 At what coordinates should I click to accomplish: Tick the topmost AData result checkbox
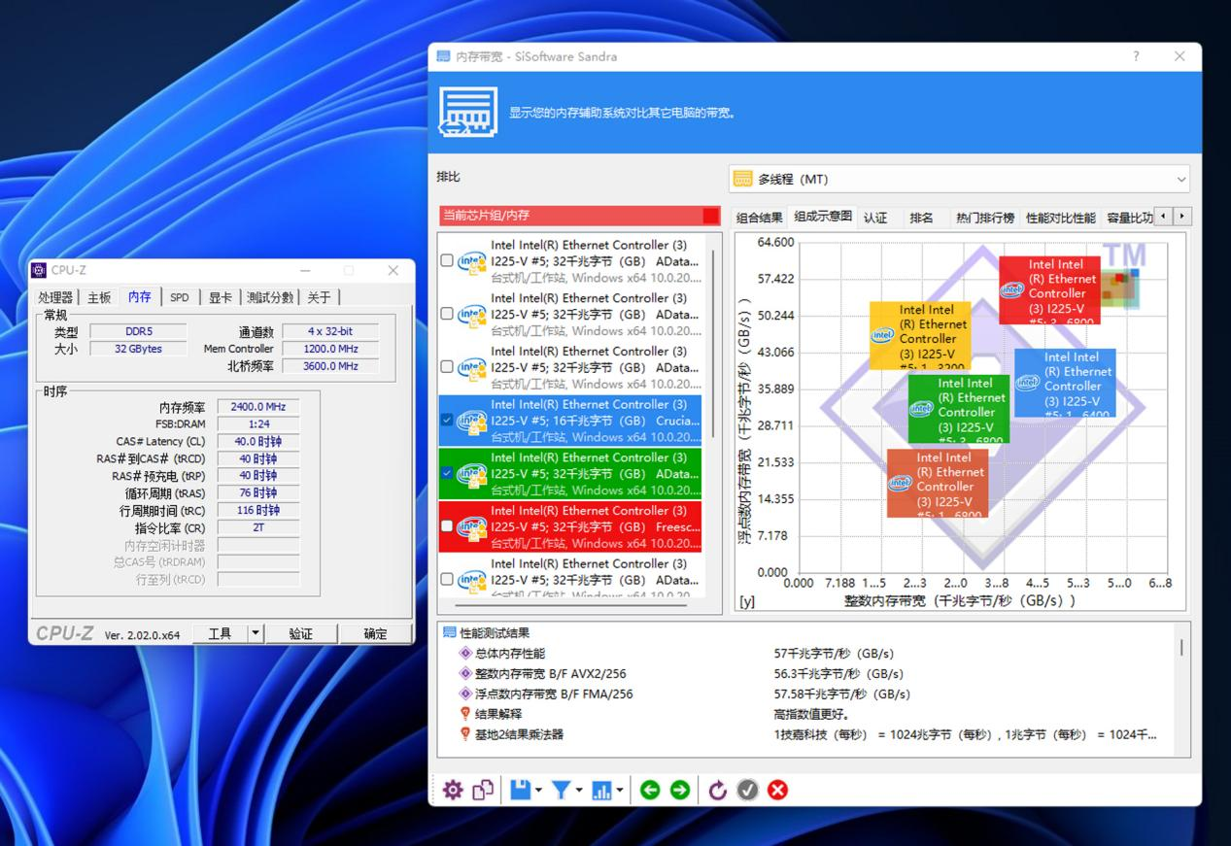click(x=447, y=261)
